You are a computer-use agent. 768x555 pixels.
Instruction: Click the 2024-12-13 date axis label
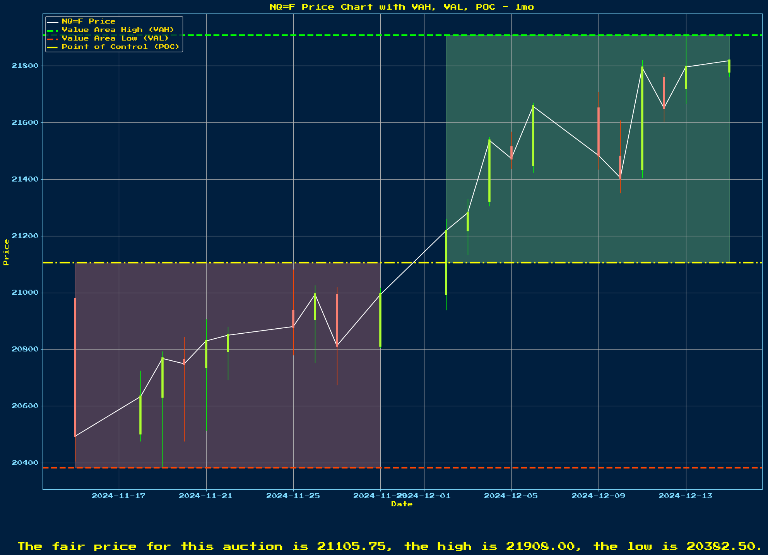tap(686, 496)
